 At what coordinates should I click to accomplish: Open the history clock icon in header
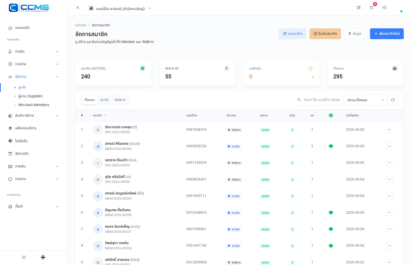(x=384, y=8)
